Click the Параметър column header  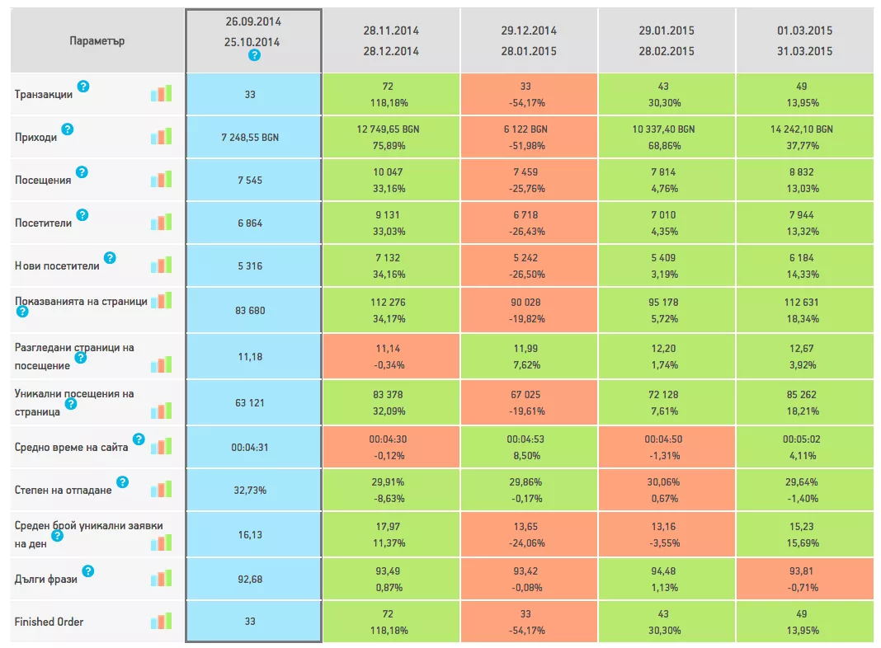[97, 40]
